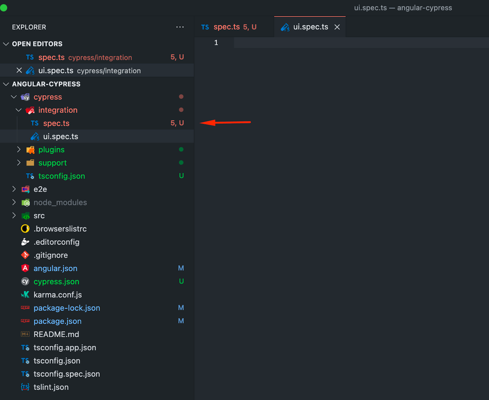Click '5, U' badge of spec.ts in tree
This screenshot has width=489, height=400.
pos(177,123)
